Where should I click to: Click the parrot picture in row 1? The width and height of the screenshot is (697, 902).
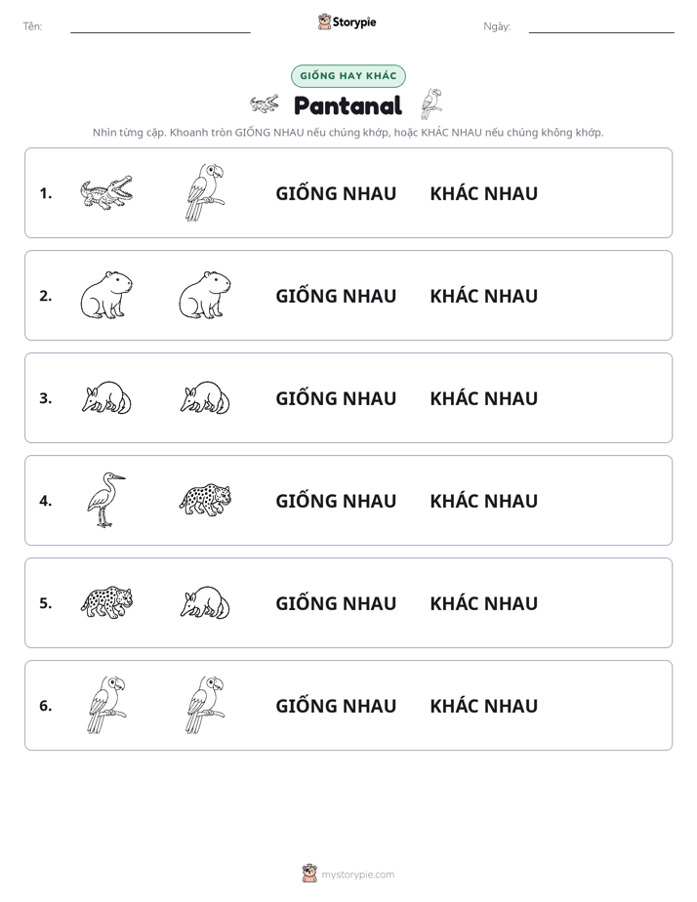pos(205,192)
